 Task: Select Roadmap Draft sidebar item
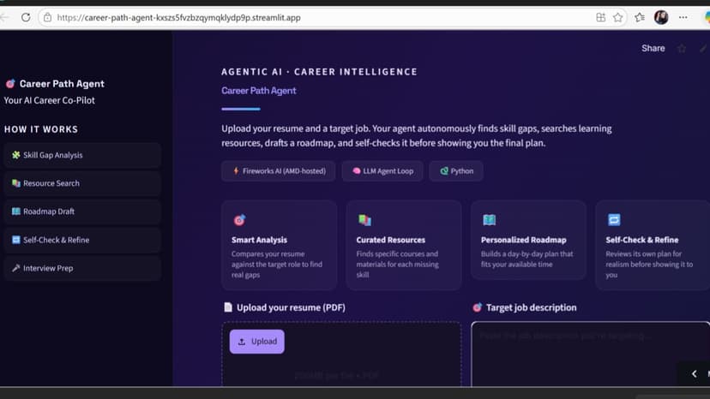82,211
